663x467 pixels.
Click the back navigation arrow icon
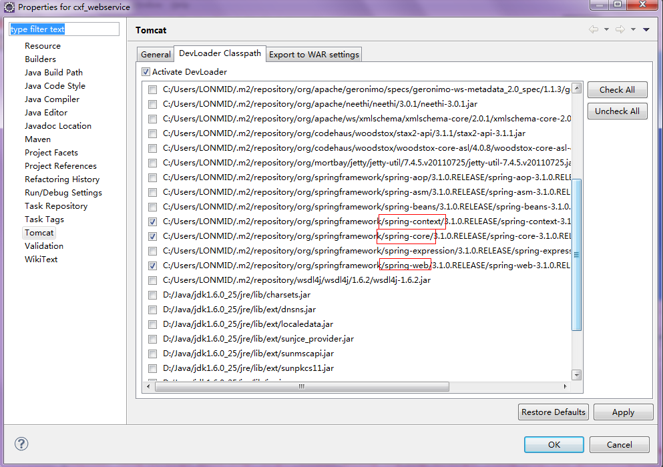coord(594,29)
